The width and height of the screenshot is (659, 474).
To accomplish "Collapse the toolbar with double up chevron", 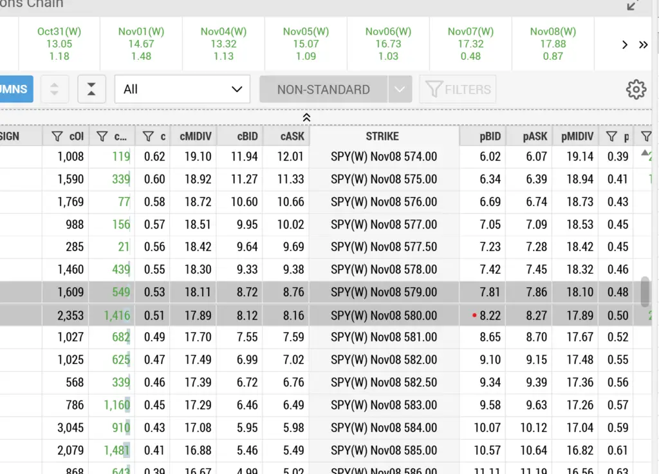I will [306, 117].
